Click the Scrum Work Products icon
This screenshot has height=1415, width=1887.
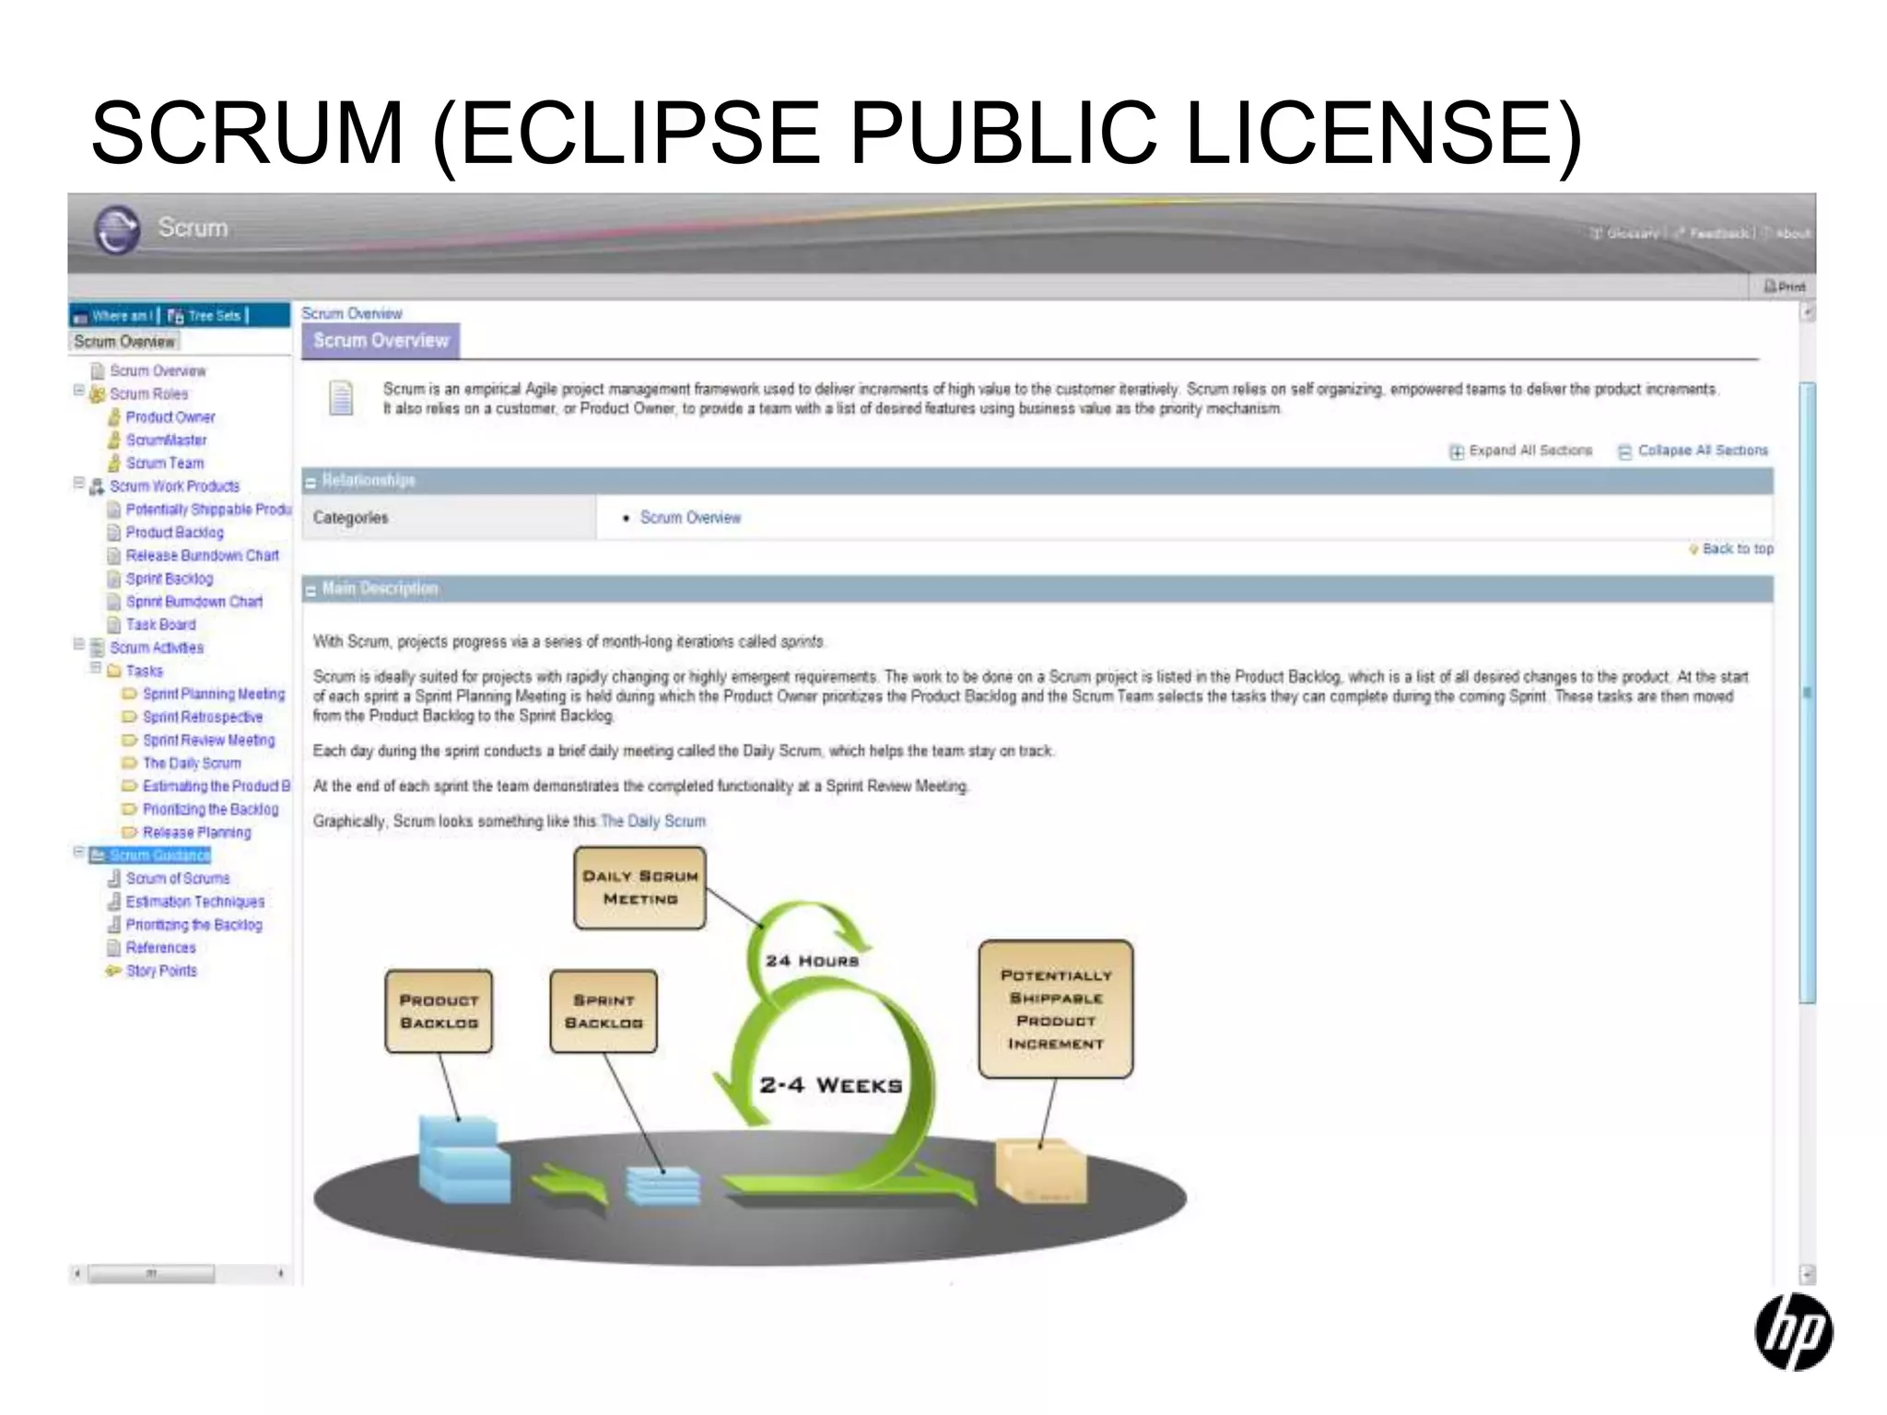97,486
